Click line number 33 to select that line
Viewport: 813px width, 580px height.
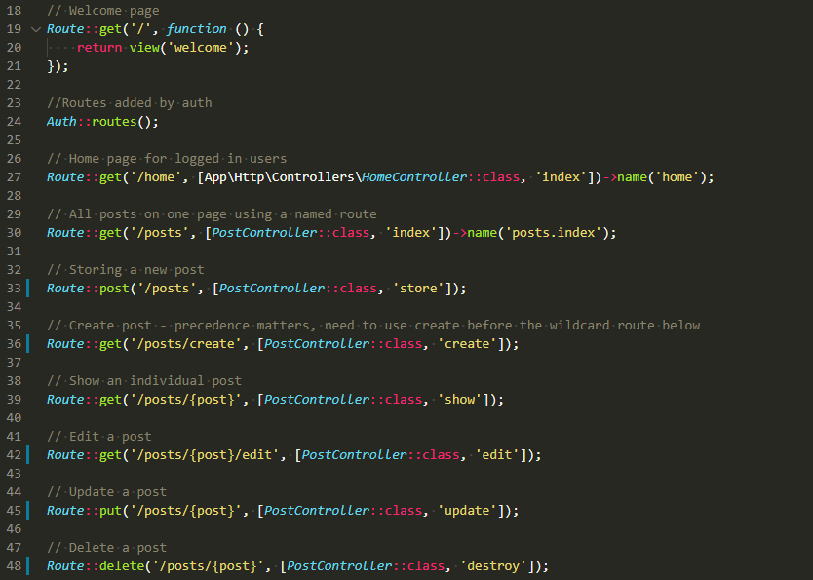(13, 288)
